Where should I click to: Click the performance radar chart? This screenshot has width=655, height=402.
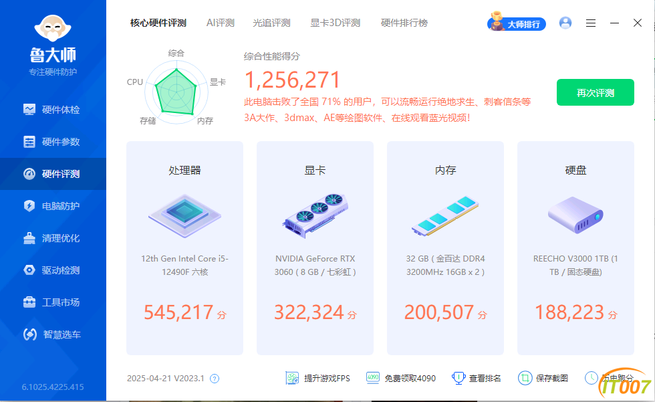(176, 92)
